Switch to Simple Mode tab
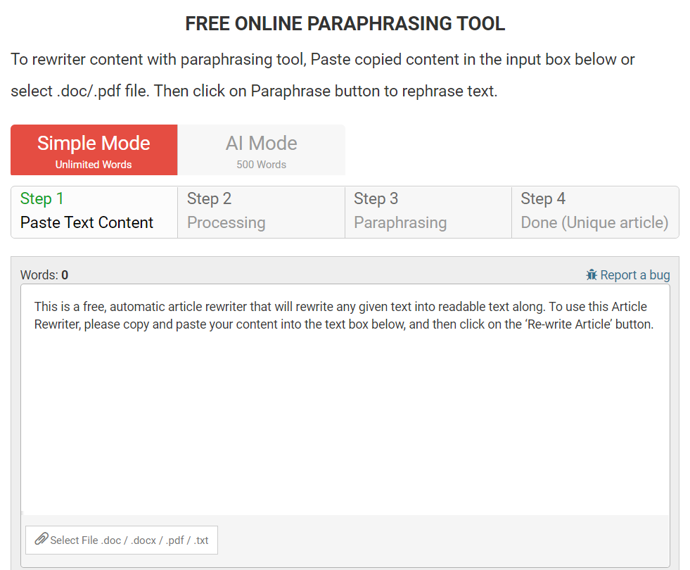 94,150
